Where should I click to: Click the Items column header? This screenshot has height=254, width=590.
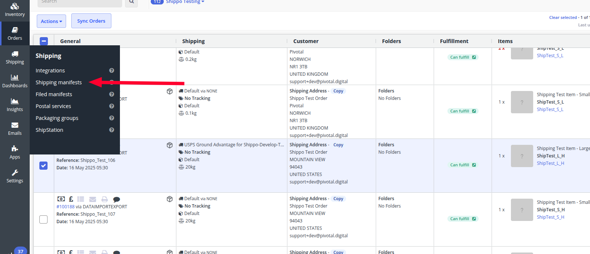point(505,41)
